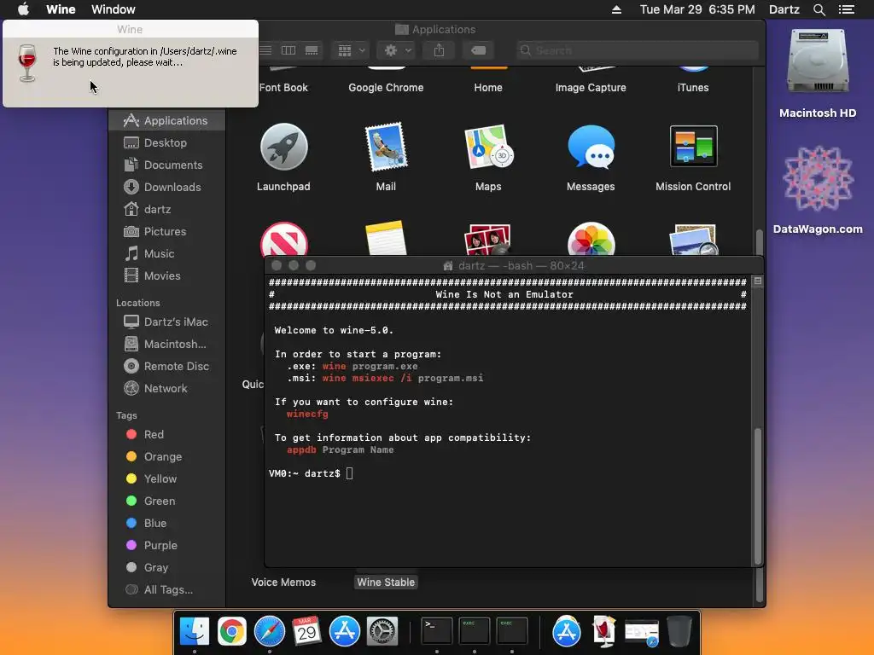
Task: Click the Finder Search field
Action: click(x=637, y=50)
